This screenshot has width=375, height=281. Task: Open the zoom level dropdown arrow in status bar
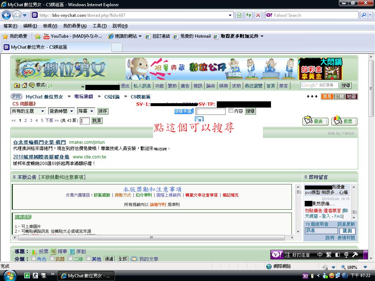point(365,267)
